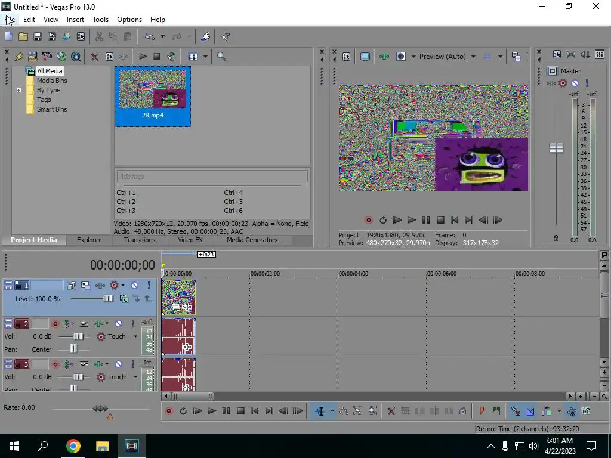Click Stop in the preview transport controls
This screenshot has height=458, width=611.
click(x=440, y=220)
